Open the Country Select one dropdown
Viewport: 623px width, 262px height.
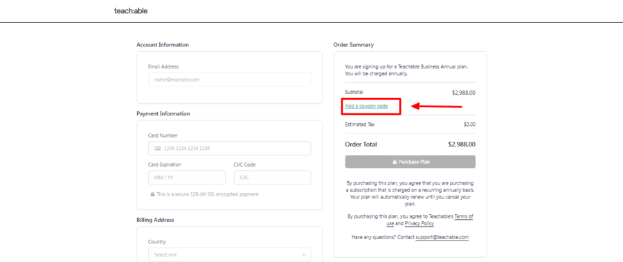pos(230,254)
